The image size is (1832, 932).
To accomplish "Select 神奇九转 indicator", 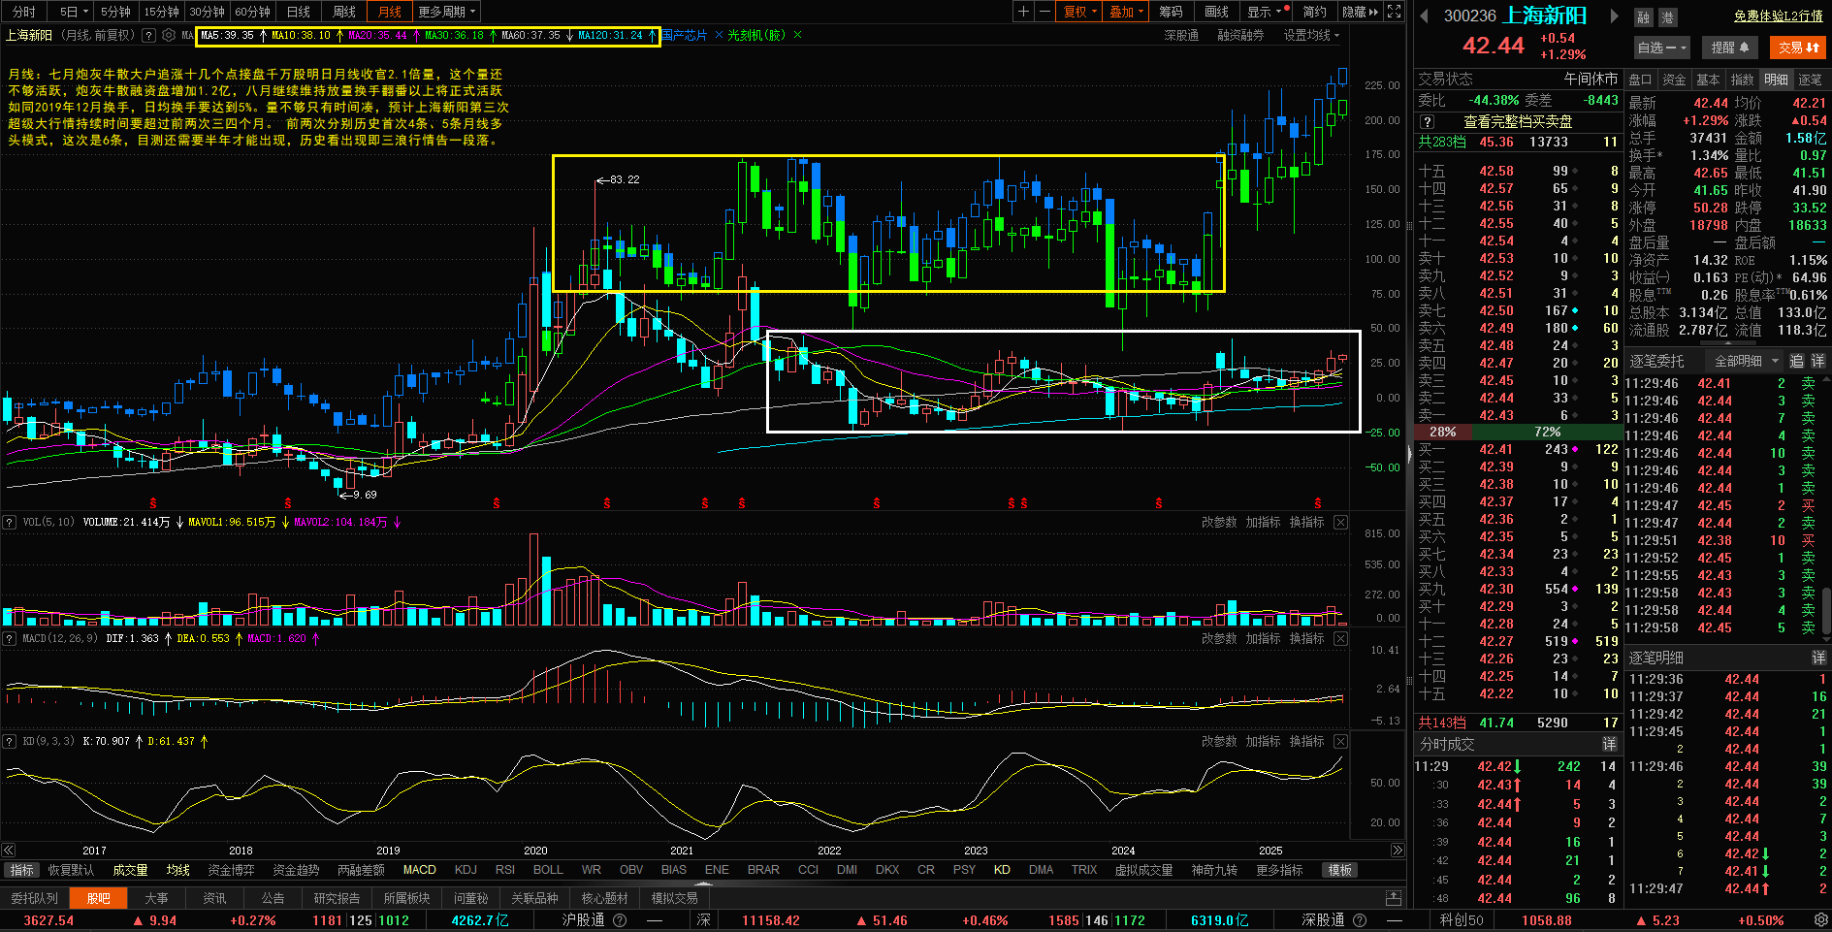I will click(x=1215, y=870).
